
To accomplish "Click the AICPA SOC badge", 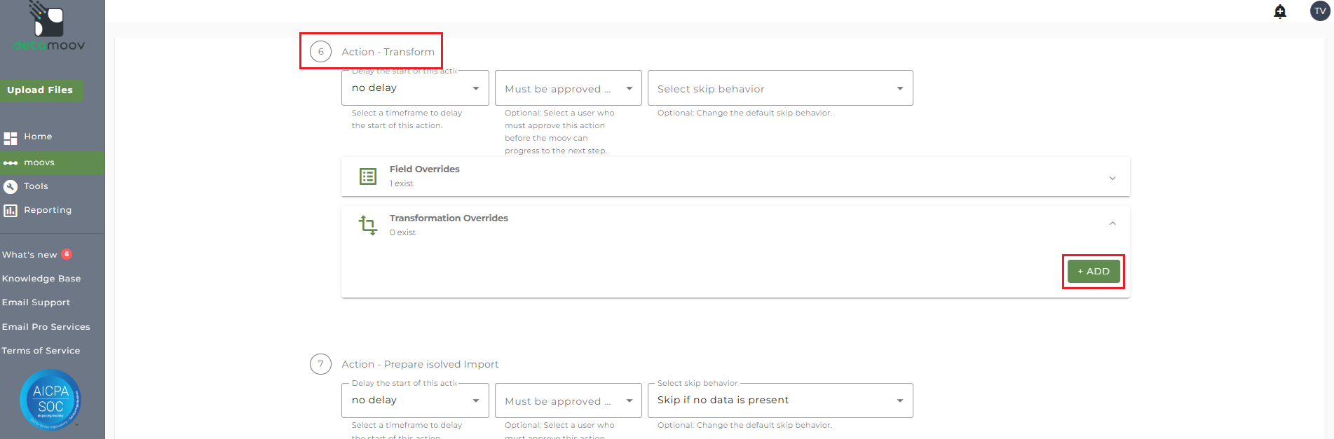I will 50,400.
